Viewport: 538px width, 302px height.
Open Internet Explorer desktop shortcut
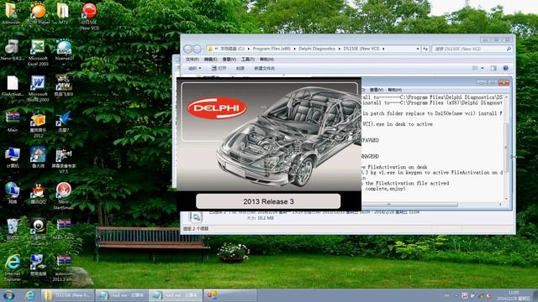pos(13,268)
